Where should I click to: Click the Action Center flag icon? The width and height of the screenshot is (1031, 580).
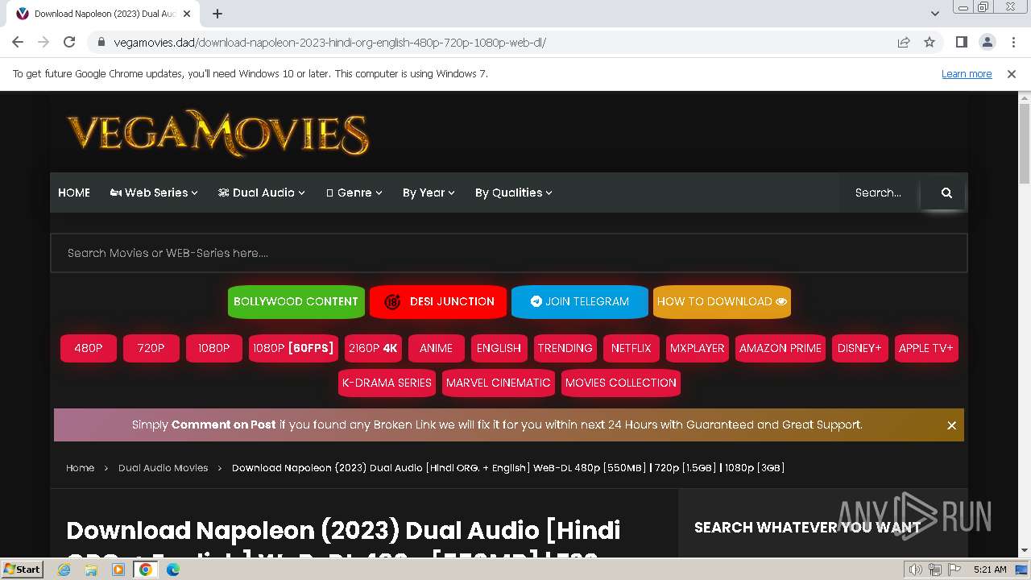click(954, 570)
